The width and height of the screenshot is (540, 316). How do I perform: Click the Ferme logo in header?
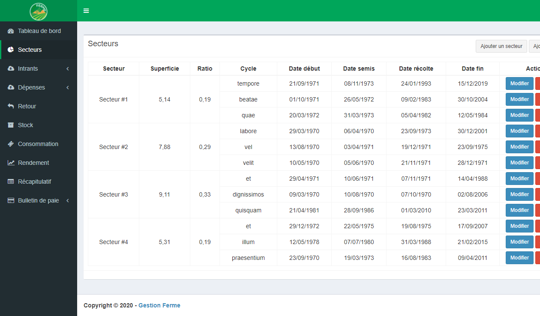tap(39, 11)
